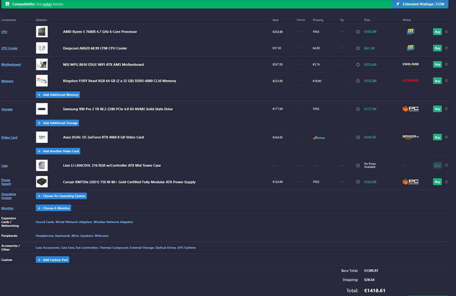This screenshot has width=456, height=296.
Task: Open the Video Card component link
Action: (9, 137)
